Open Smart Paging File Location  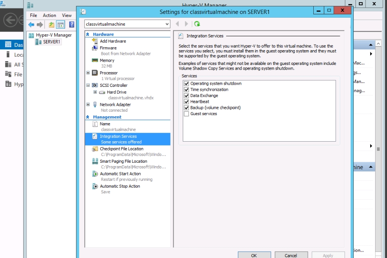123,161
